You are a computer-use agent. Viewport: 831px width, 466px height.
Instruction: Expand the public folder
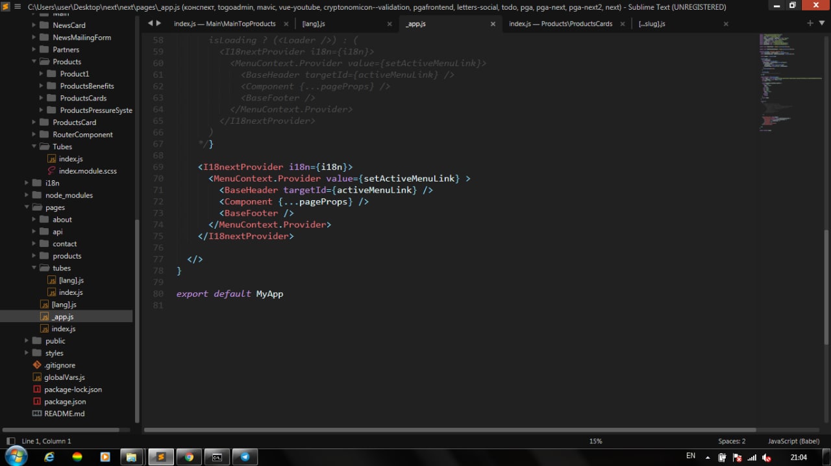(27, 341)
